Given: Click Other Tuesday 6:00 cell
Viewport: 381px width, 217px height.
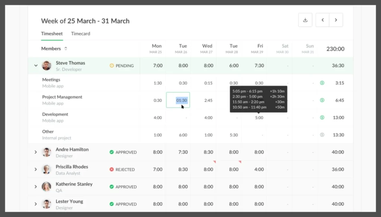Looking at the screenshot, I should pos(183,135).
